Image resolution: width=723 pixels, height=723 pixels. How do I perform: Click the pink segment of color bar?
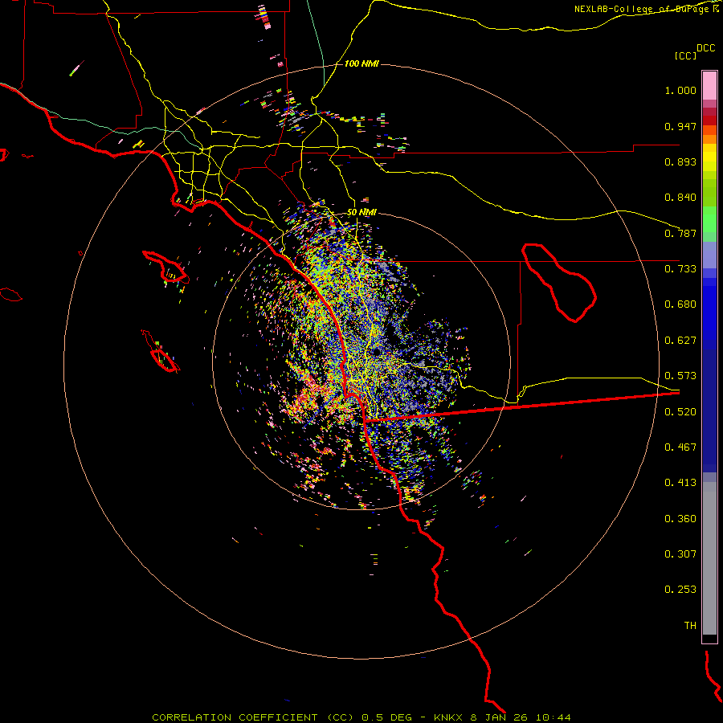(x=709, y=85)
